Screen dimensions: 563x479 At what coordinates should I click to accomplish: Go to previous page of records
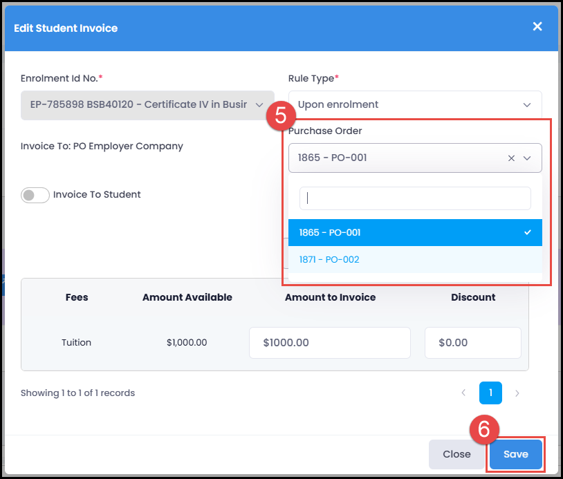(x=463, y=393)
